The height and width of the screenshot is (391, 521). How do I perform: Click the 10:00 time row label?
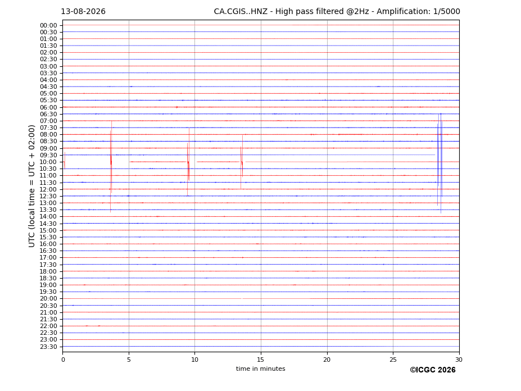[48, 162]
